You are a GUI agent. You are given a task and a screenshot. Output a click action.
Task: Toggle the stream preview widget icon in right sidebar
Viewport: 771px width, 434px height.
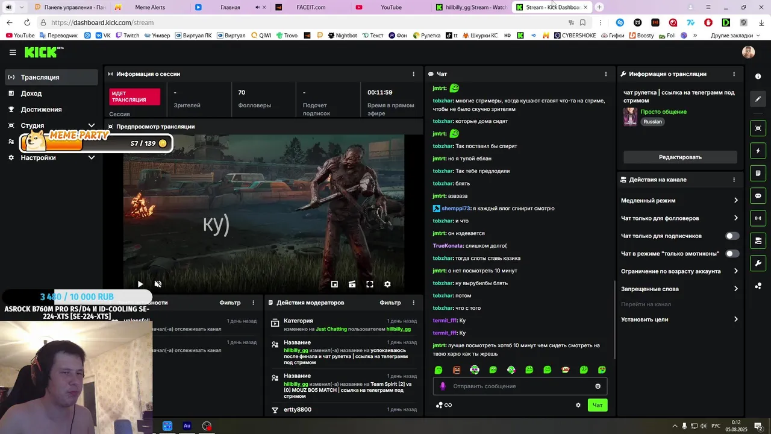click(x=758, y=128)
